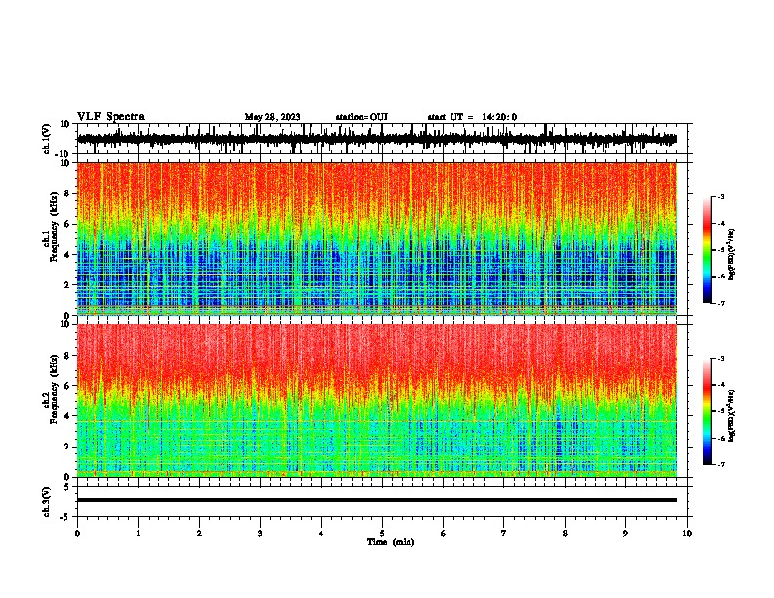Select the "May 28, 2023" date label
Image resolution: width=774 pixels, height=598 pixels.
273,117
